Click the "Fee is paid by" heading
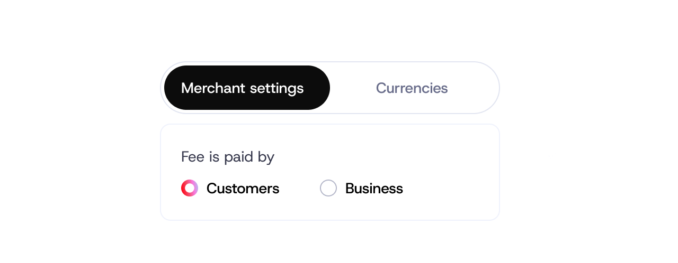This screenshot has width=678, height=263. [x=228, y=157]
